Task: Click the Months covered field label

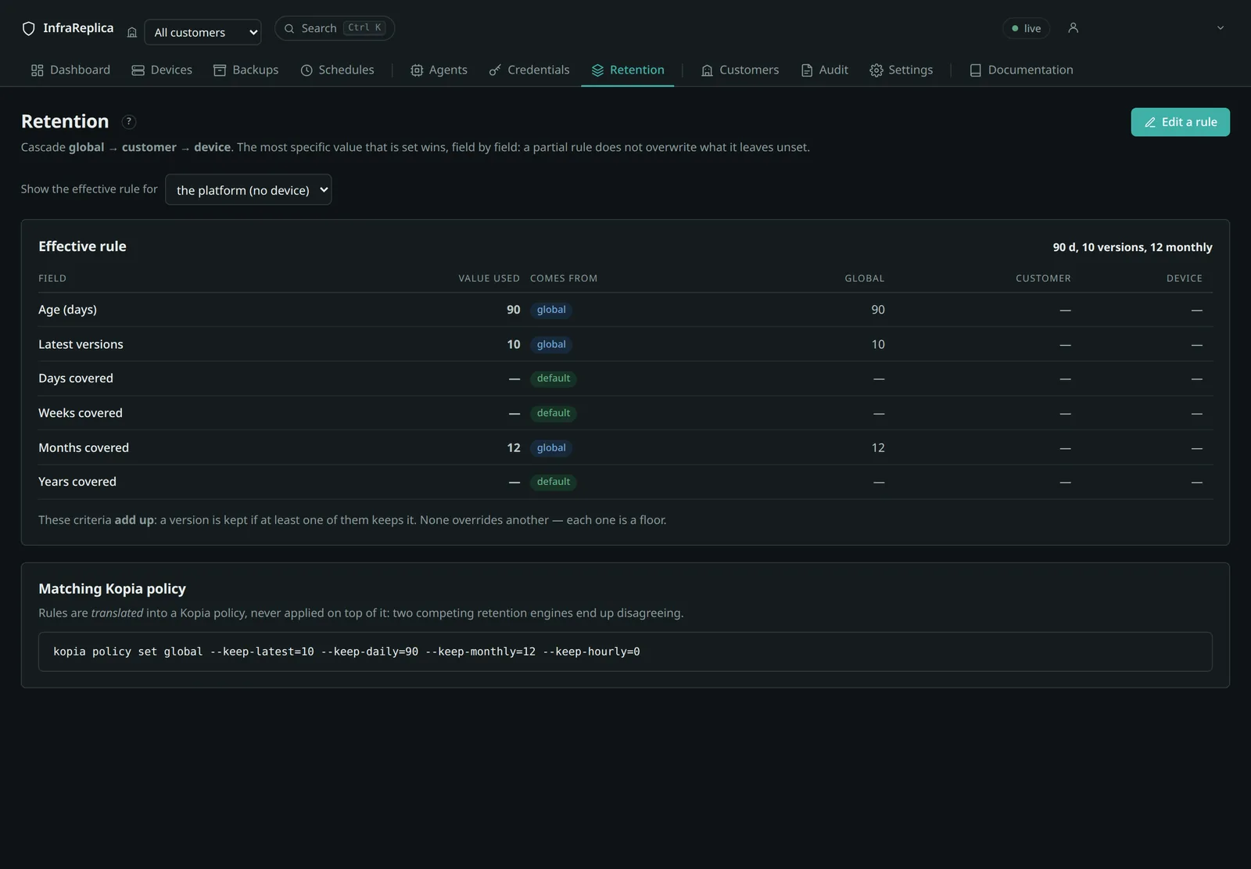Action: [x=84, y=447]
